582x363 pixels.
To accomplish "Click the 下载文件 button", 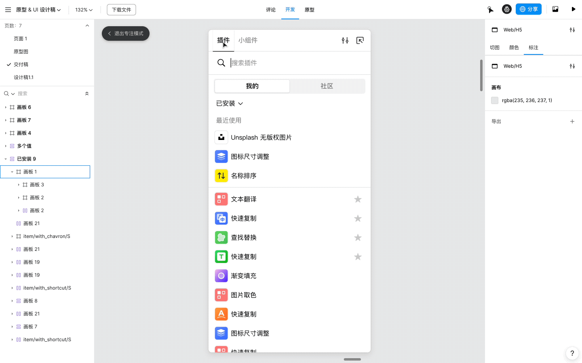I will coord(121,10).
